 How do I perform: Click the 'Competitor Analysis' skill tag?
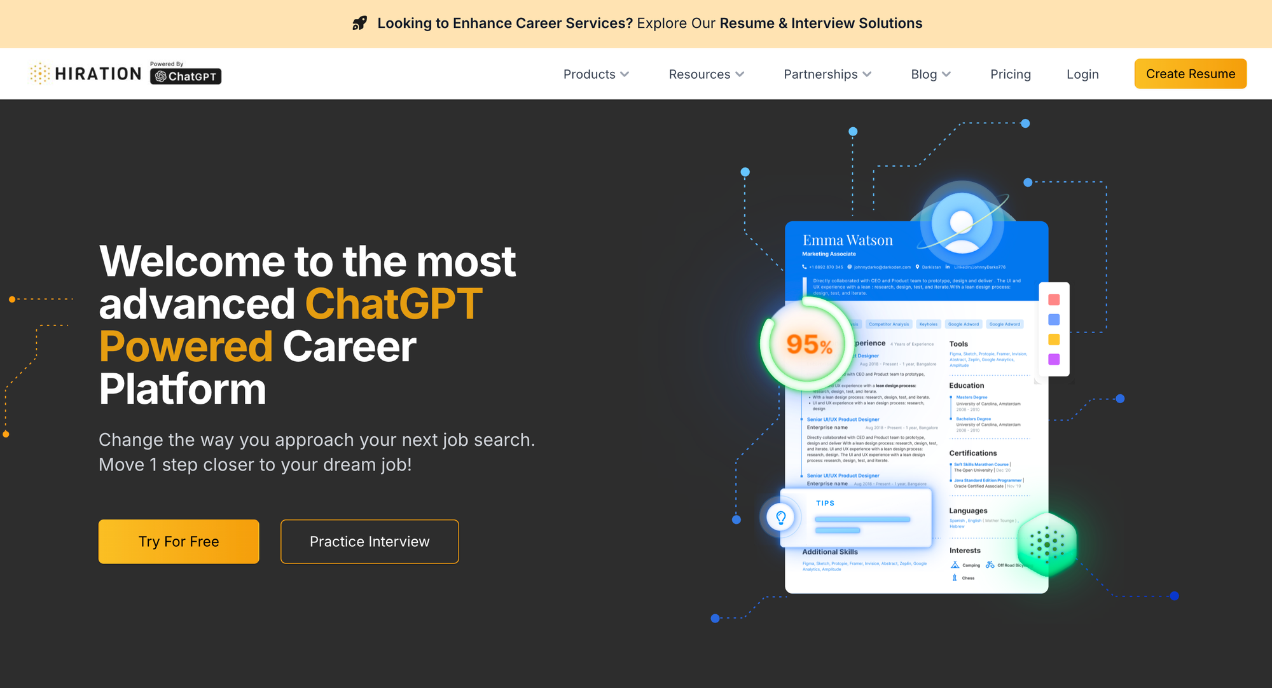click(x=888, y=324)
